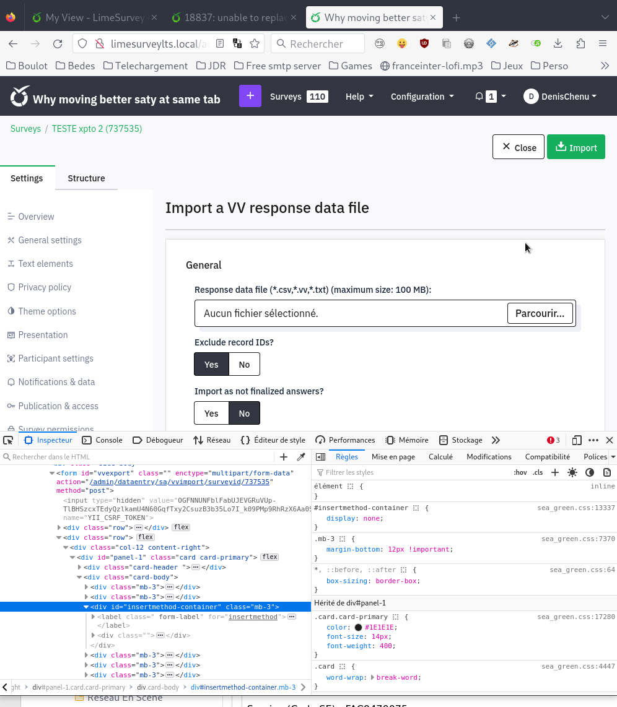Screen dimensions: 617x707
Task: Toggle the light color scheme simulation icon
Action: [572, 472]
